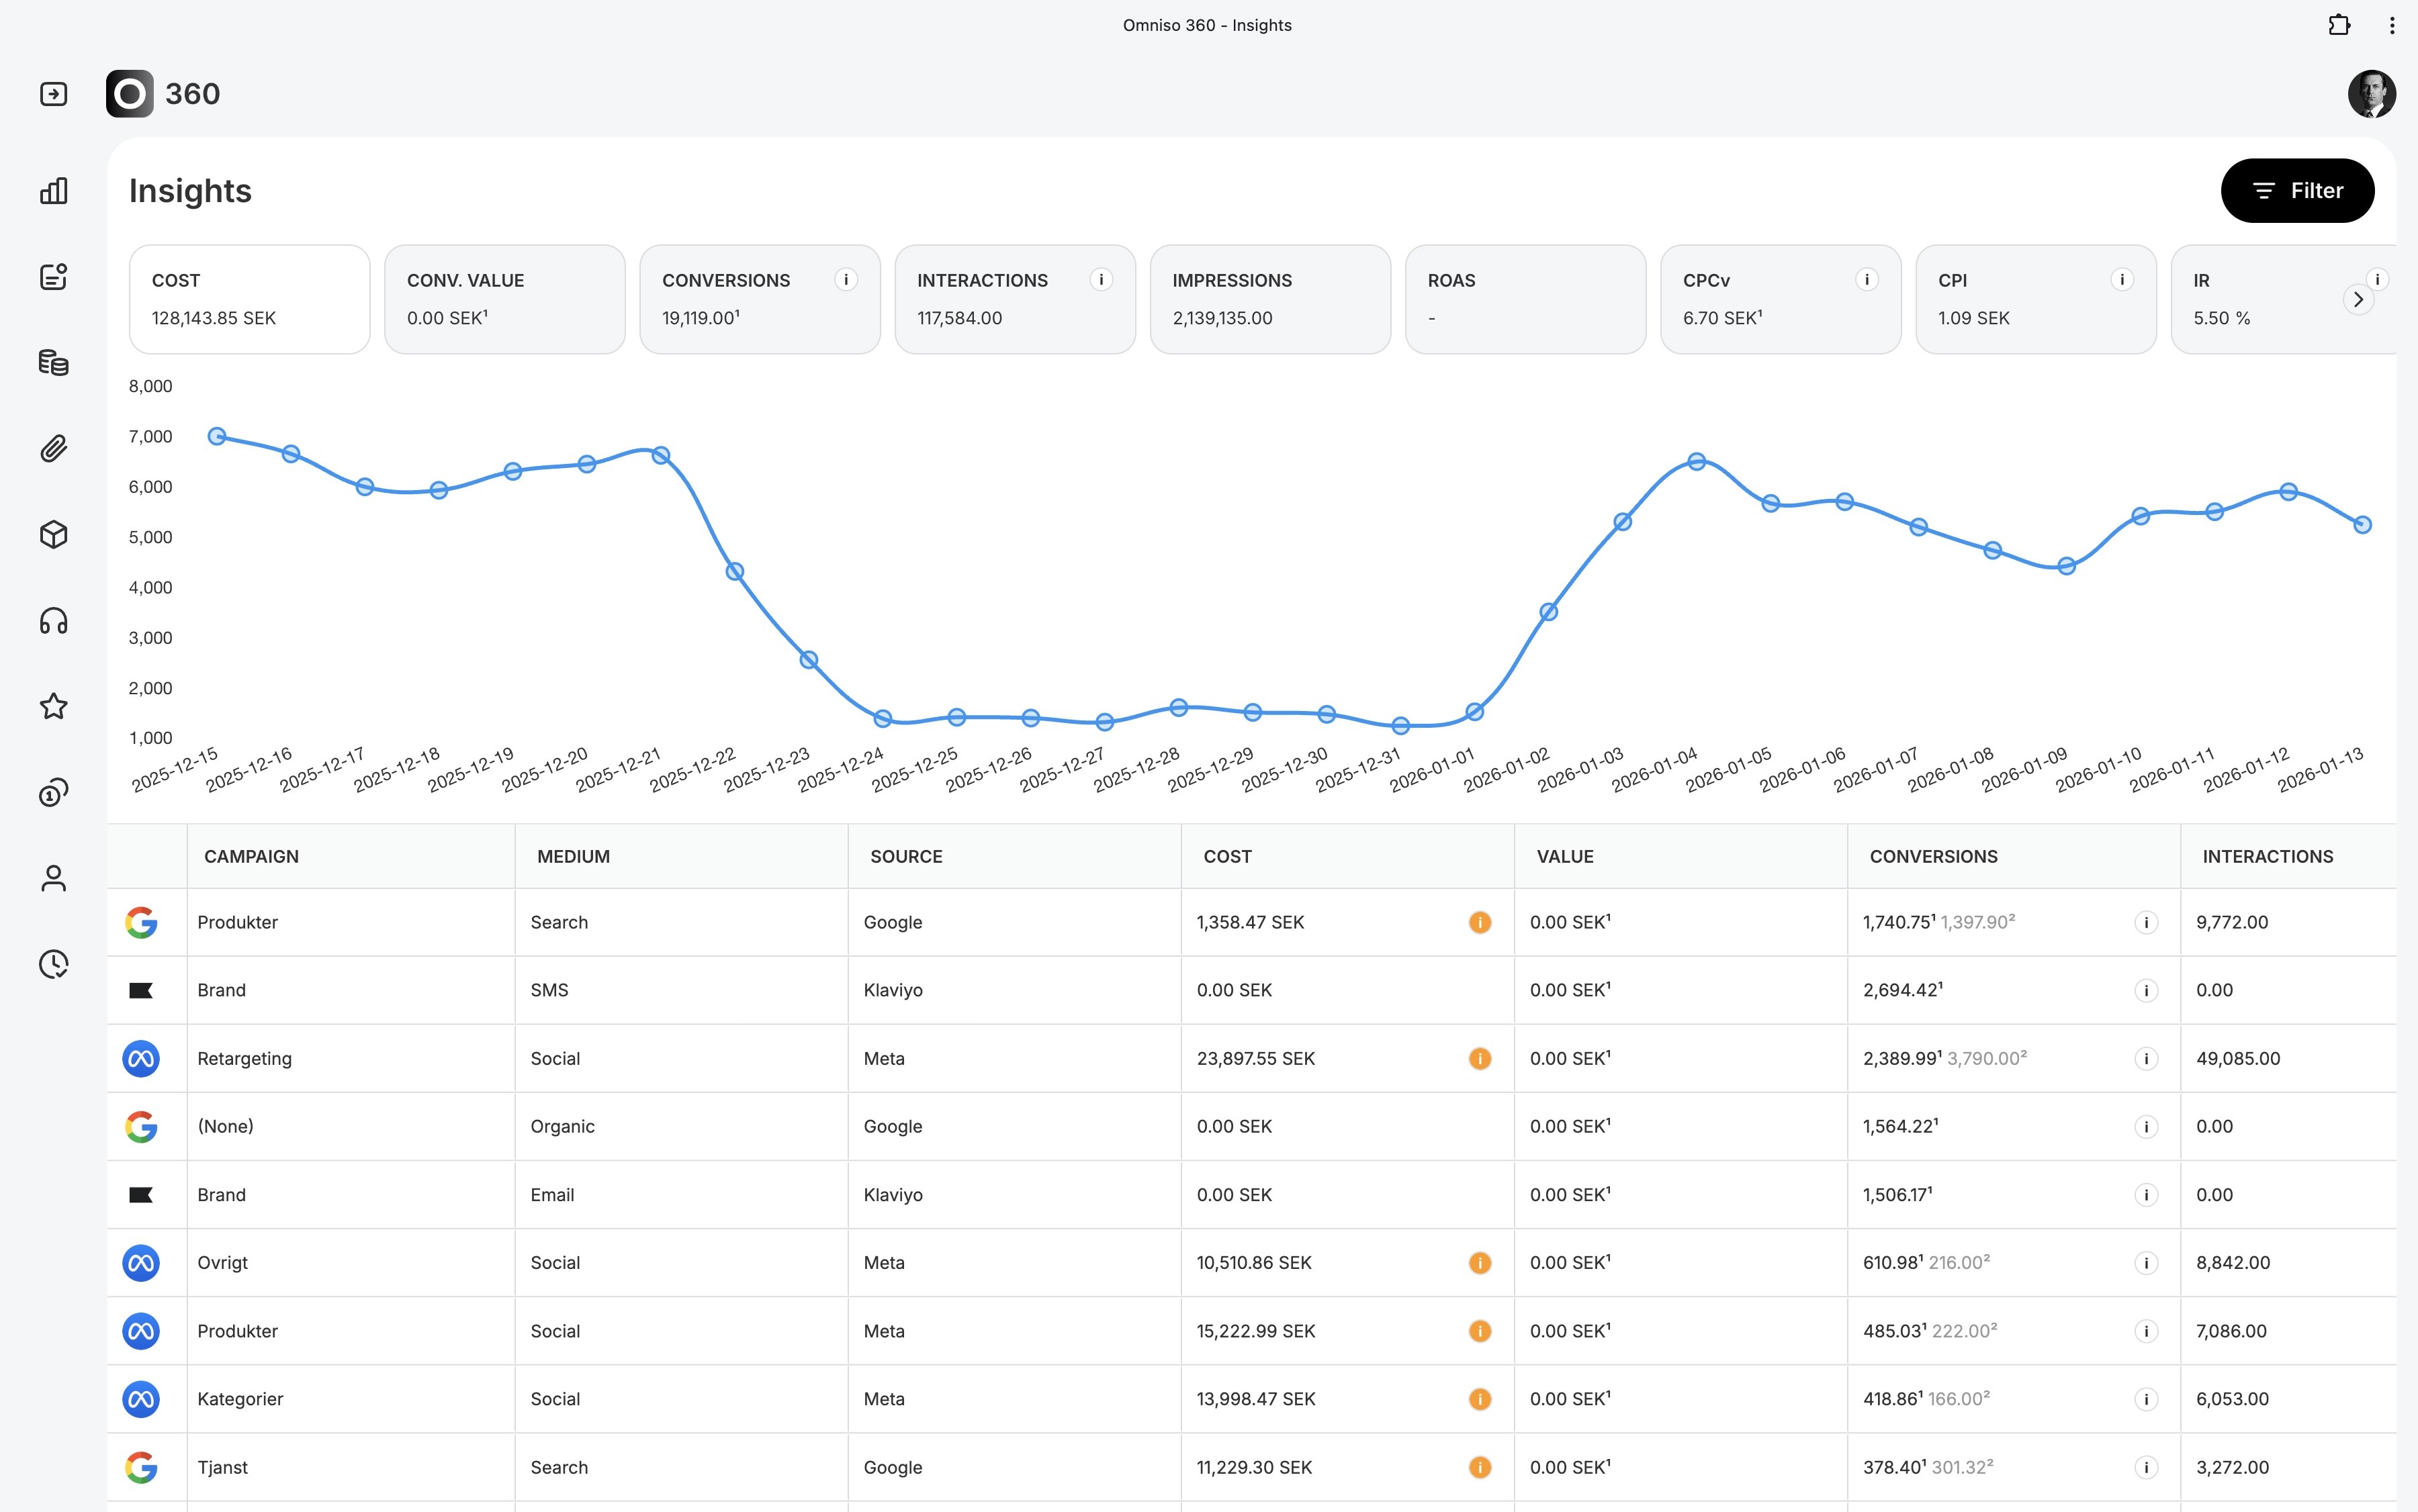Open the coins stack sidebar icon
Screen dimensions: 2418x1512
click(54, 362)
